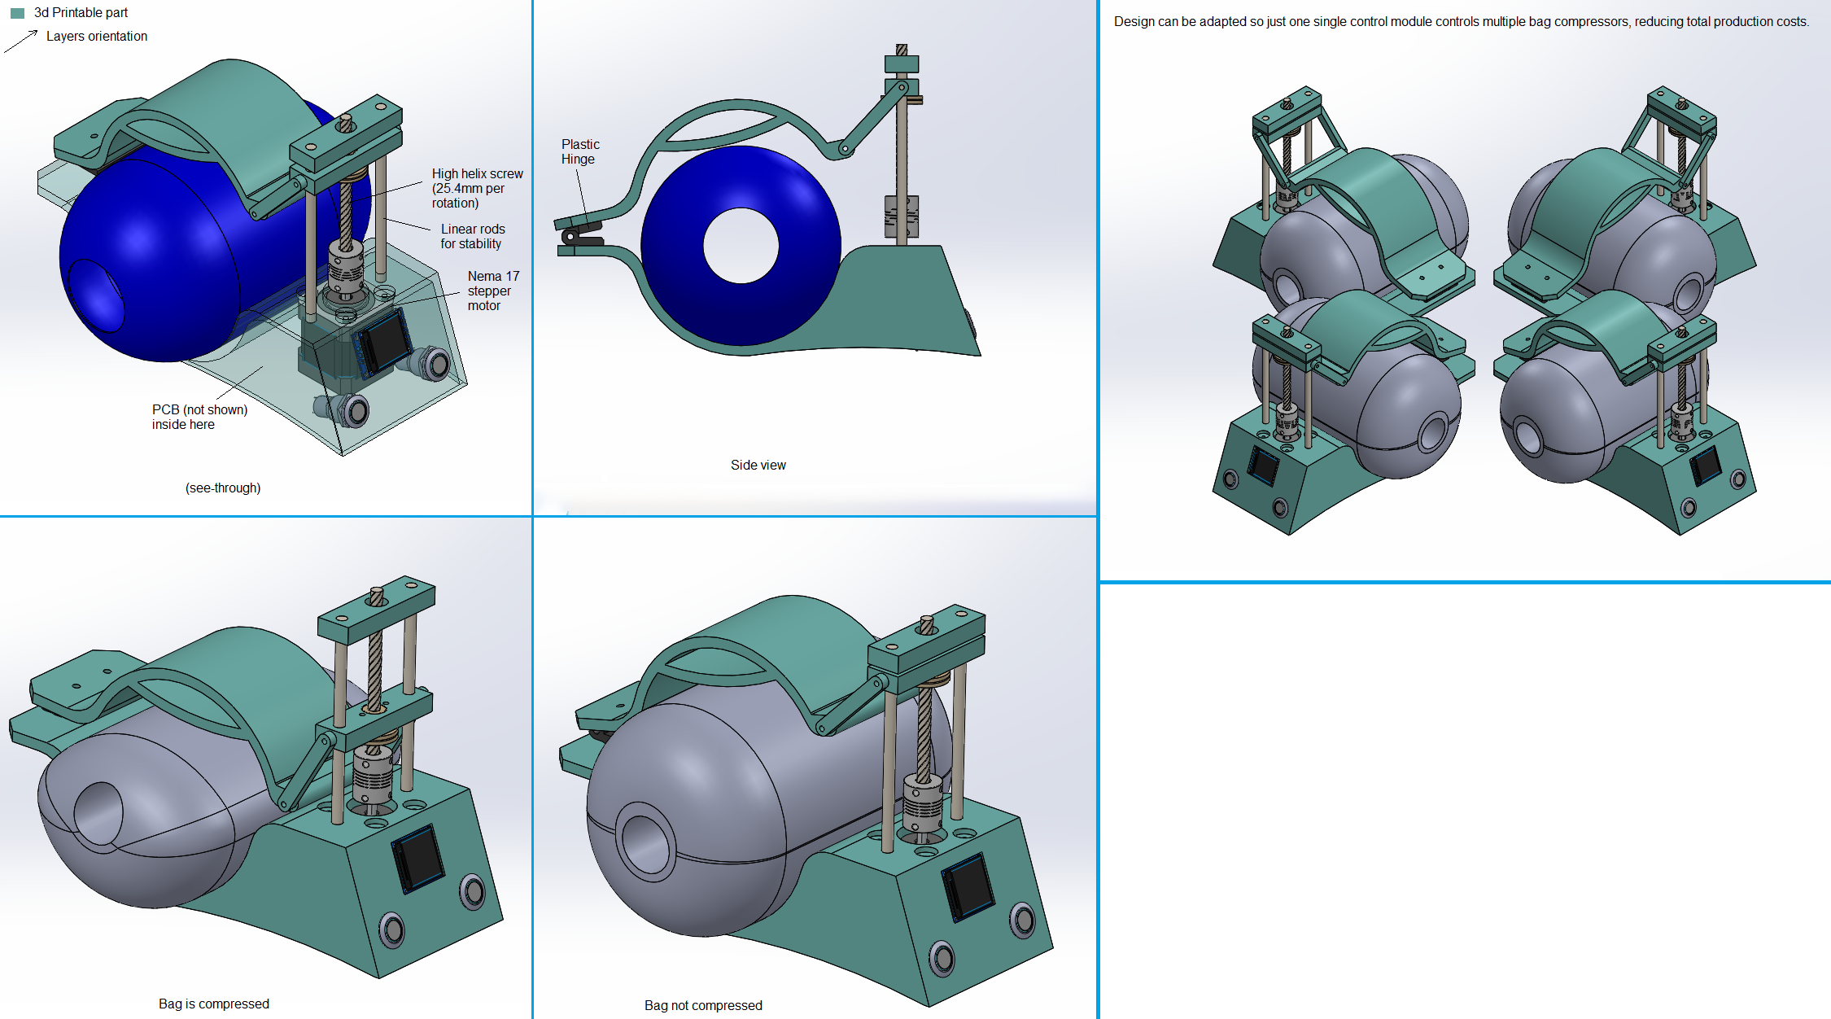Click the 'Linear rods for stability' label
The width and height of the screenshot is (1831, 1019).
(x=473, y=237)
